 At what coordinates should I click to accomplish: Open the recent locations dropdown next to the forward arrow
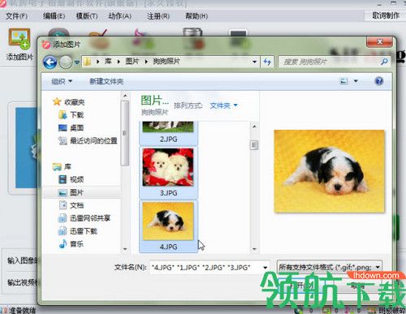(x=77, y=62)
